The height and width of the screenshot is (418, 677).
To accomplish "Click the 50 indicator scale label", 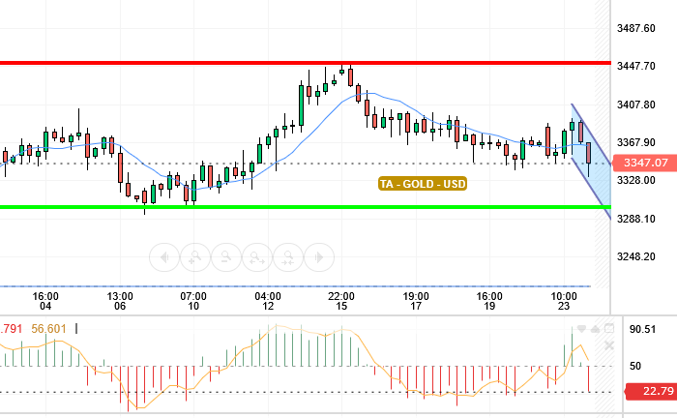I will coord(635,366).
